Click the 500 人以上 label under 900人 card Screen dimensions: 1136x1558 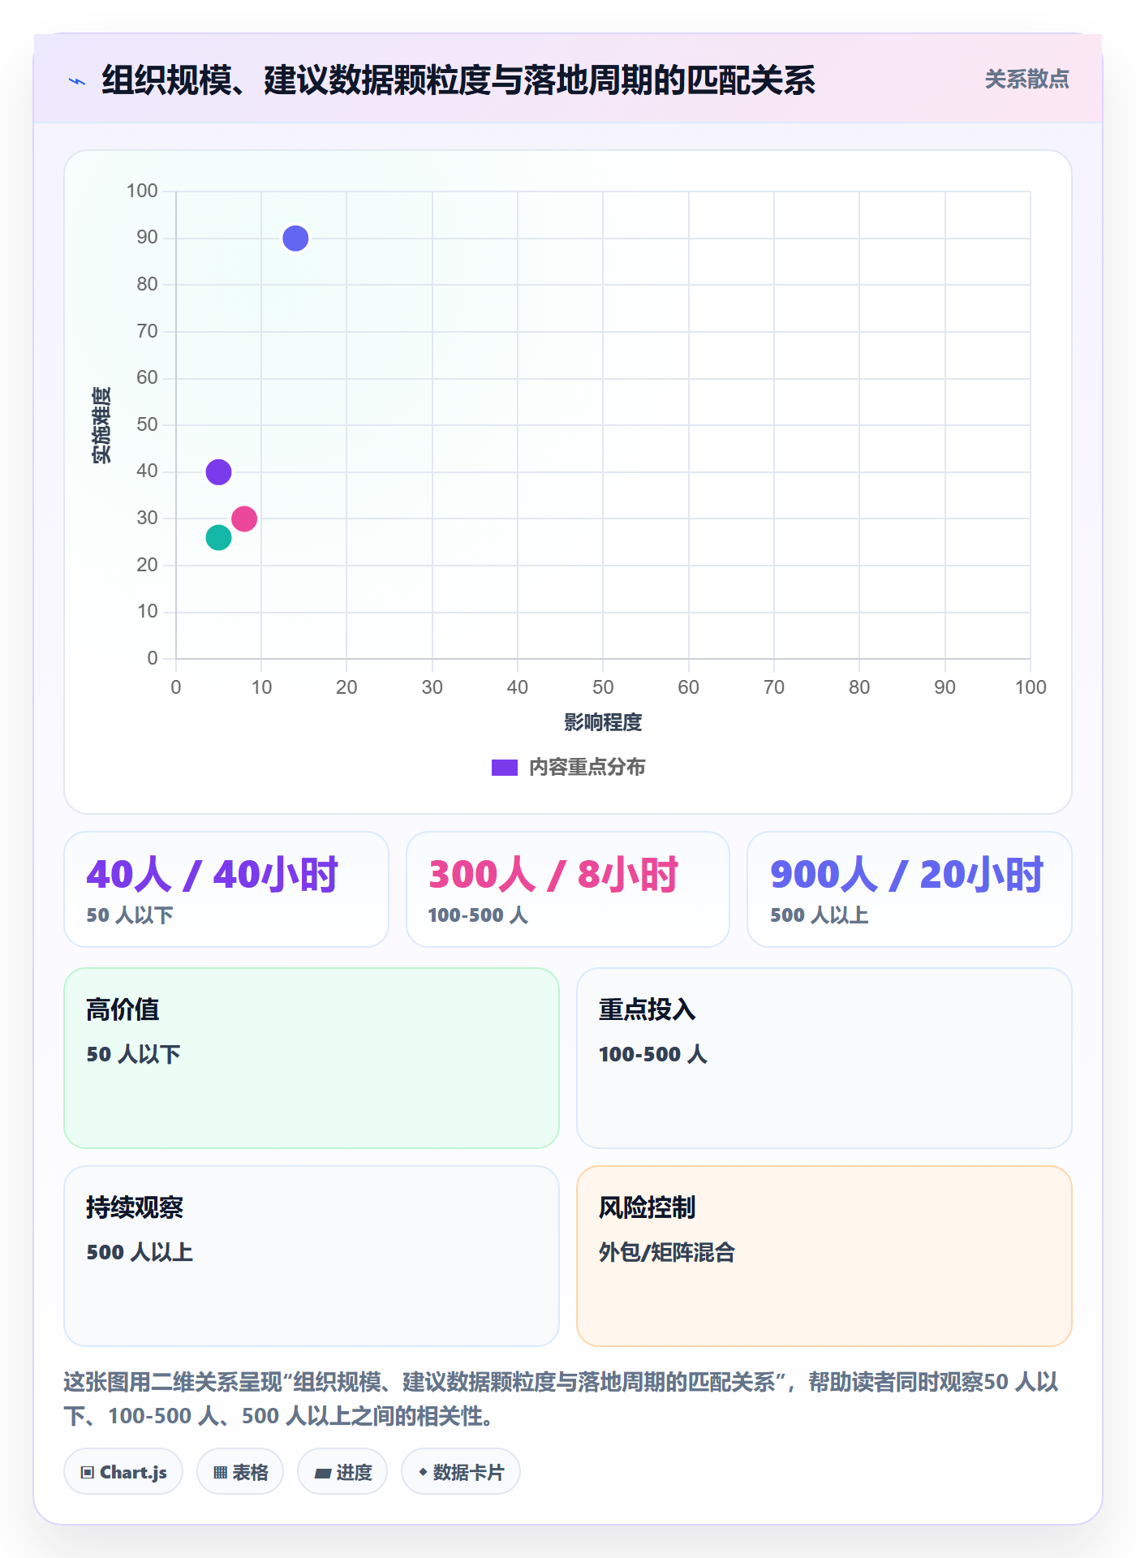(x=820, y=915)
